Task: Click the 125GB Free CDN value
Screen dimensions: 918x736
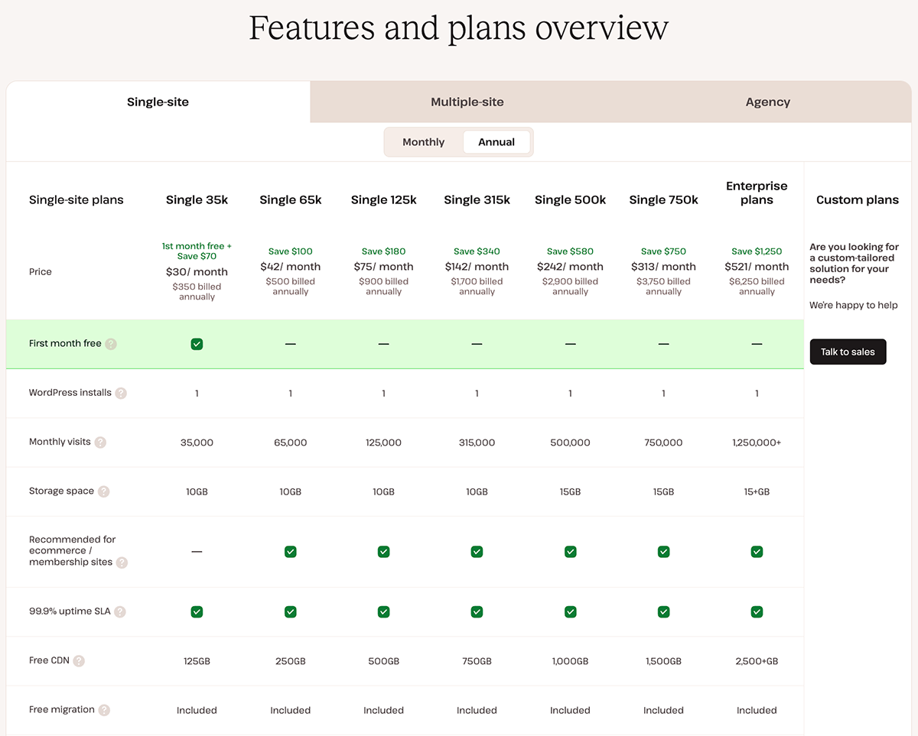Action: click(197, 661)
